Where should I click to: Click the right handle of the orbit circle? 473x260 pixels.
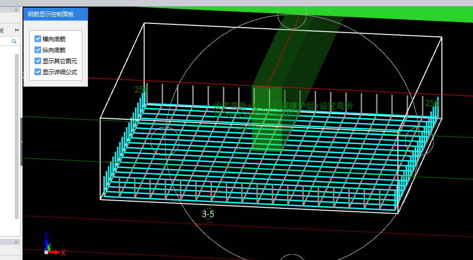pos(419,141)
